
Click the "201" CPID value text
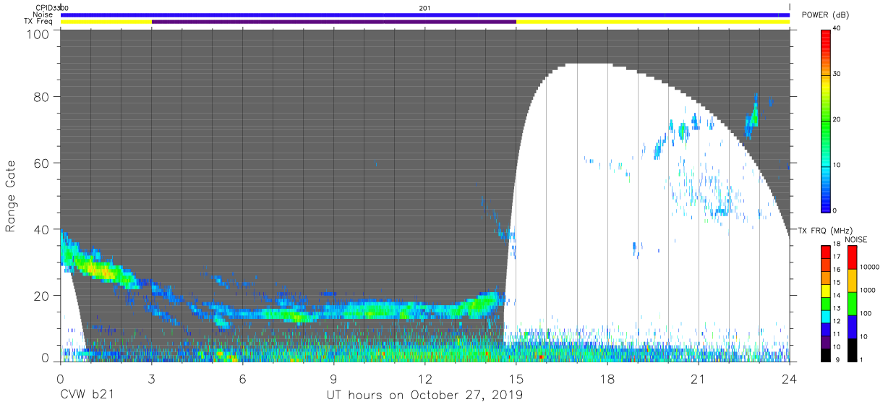point(424,7)
